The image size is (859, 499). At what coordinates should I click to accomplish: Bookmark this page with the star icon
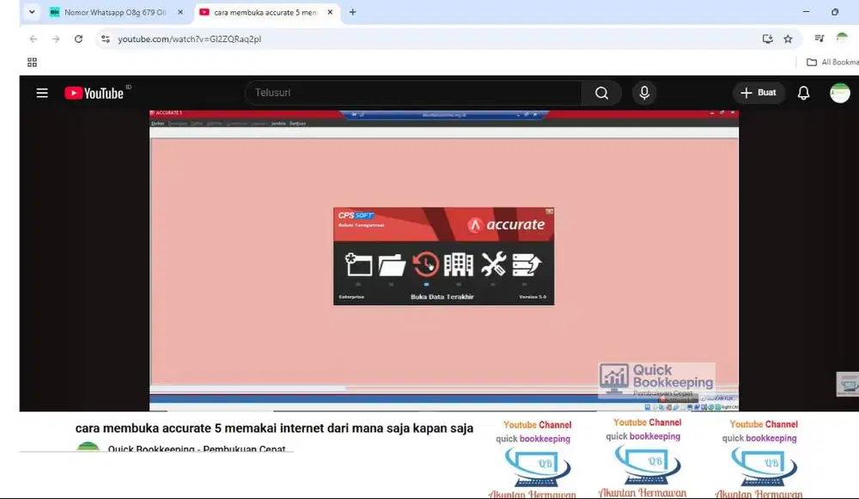(x=788, y=39)
